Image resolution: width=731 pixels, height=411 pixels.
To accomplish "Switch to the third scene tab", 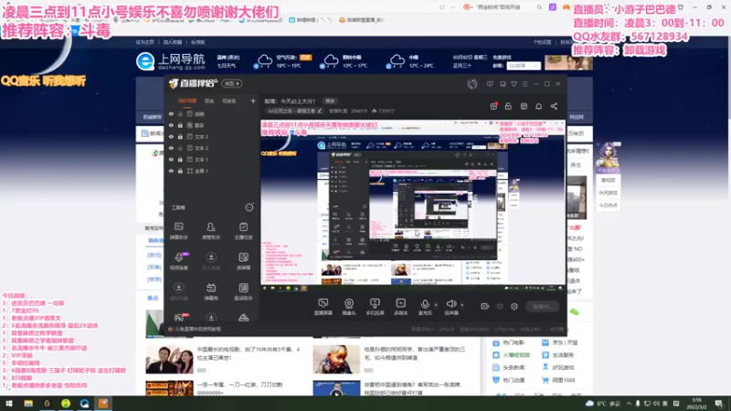I will (228, 101).
